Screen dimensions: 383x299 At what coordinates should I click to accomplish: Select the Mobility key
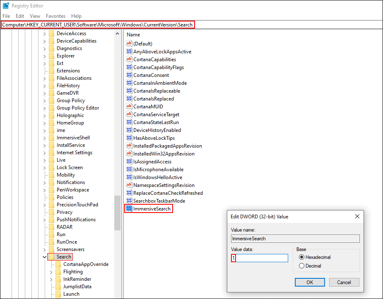[x=66, y=175]
